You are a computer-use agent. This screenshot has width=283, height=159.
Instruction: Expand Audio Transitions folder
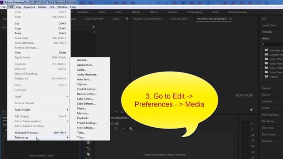click(x=262, y=64)
